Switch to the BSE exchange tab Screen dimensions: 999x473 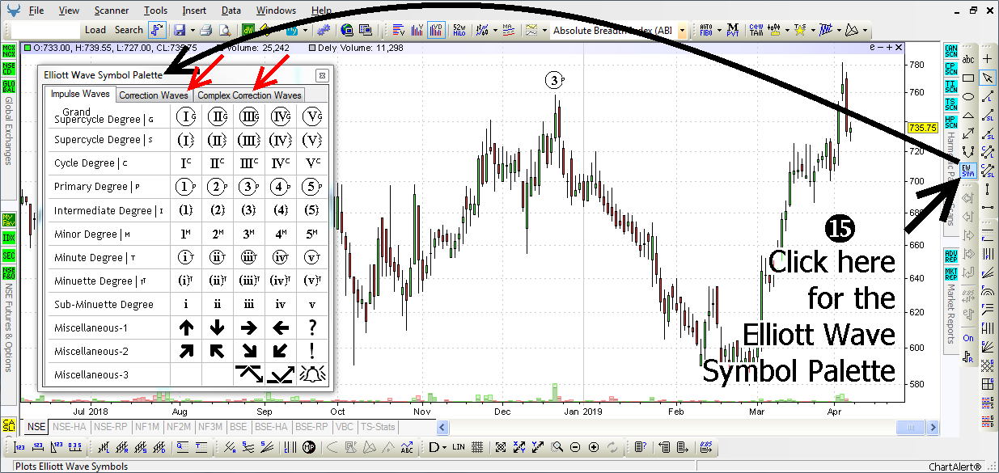[238, 426]
